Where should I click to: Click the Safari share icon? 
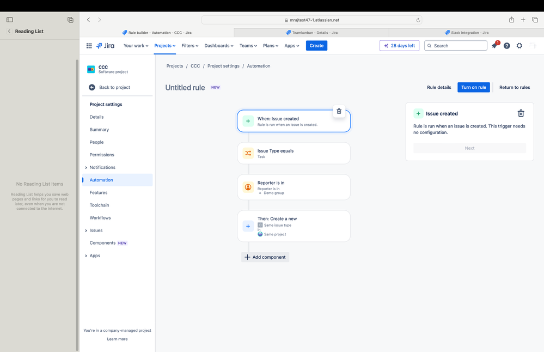[x=511, y=20]
